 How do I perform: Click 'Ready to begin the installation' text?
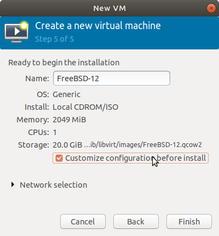(64, 63)
